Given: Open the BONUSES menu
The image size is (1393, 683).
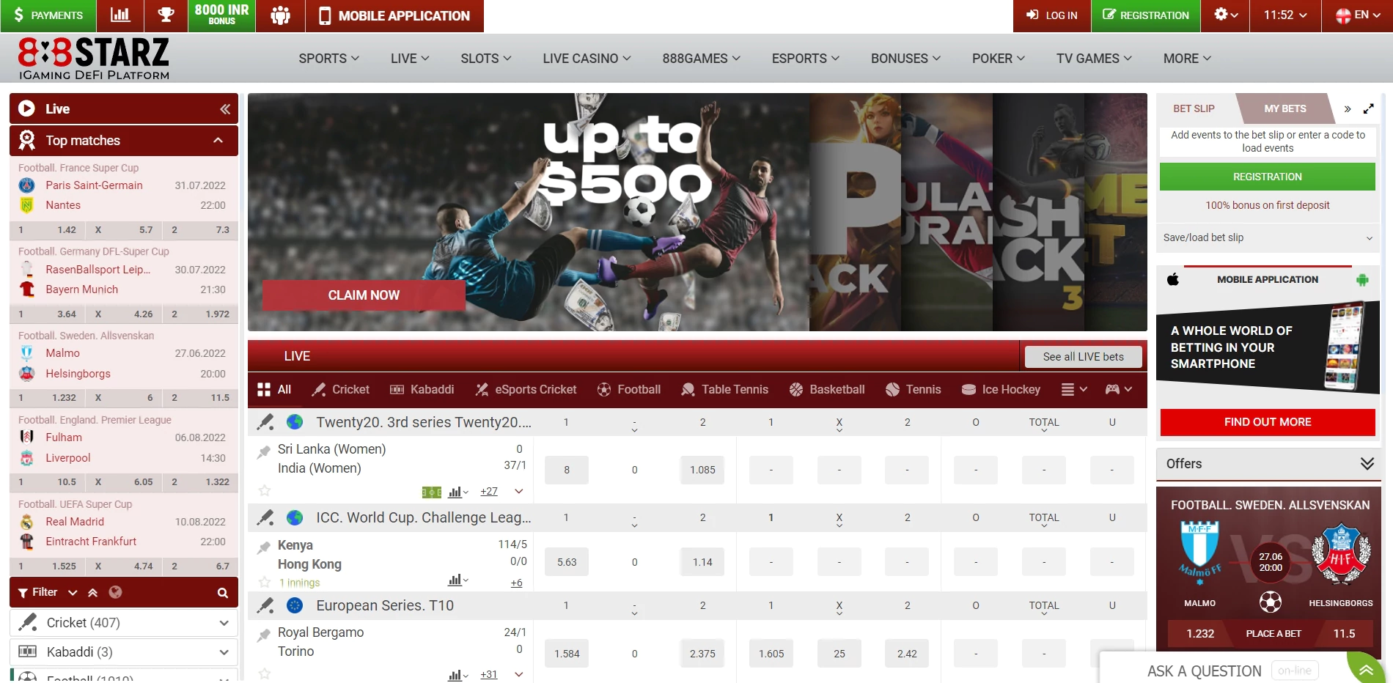Looking at the screenshot, I should pyautogui.click(x=905, y=59).
